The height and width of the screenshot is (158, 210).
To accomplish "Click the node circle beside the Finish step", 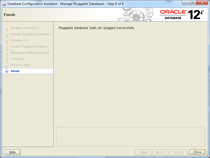I will pyautogui.click(x=7, y=71).
